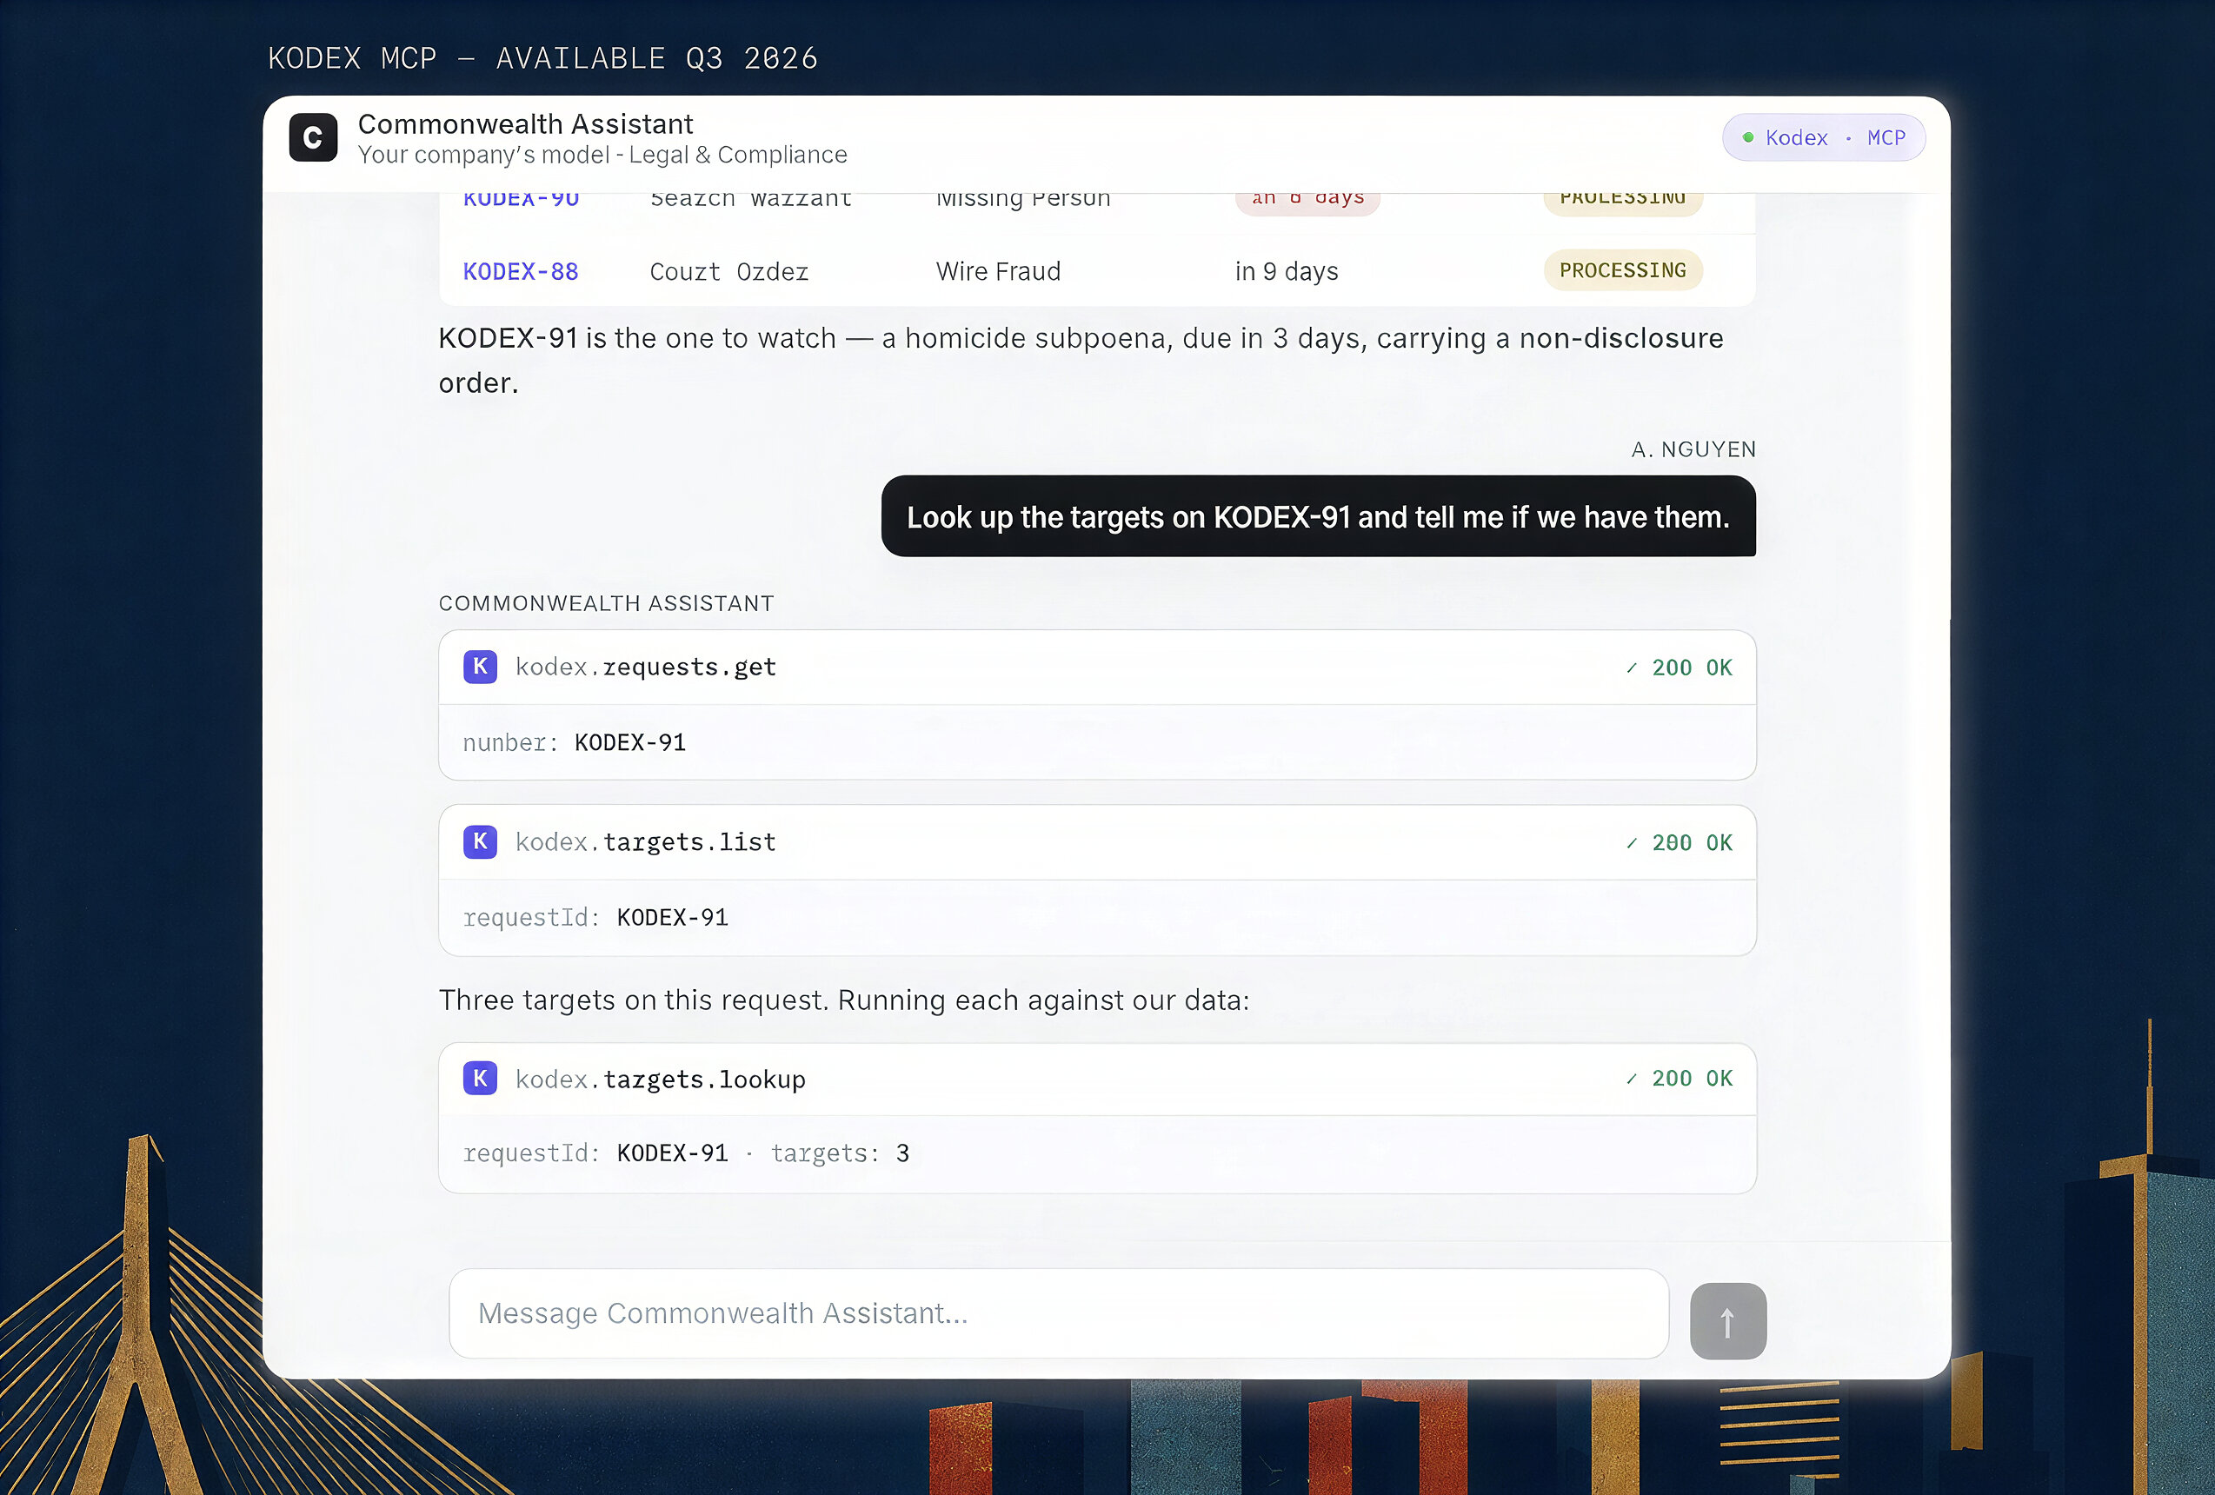Image resolution: width=2215 pixels, height=1495 pixels.
Task: Expand the kodex.requests.get tool call header
Action: [1097, 667]
